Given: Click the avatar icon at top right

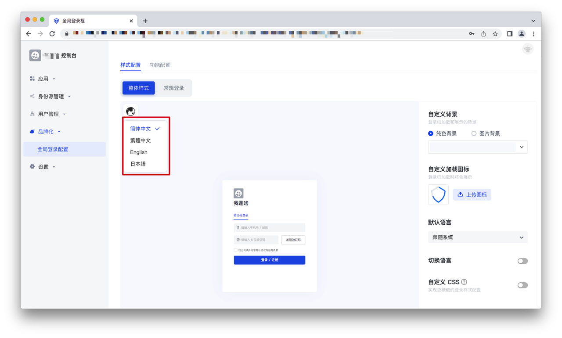Looking at the screenshot, I should (528, 49).
